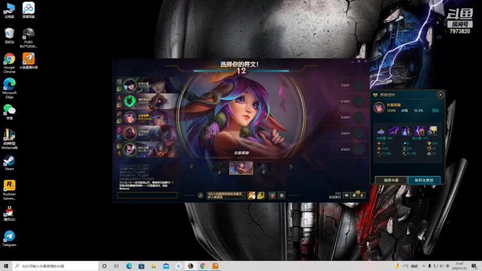This screenshot has width=482, height=271.
Task: Open Telegram desktop shortcut
Action: tap(9, 238)
